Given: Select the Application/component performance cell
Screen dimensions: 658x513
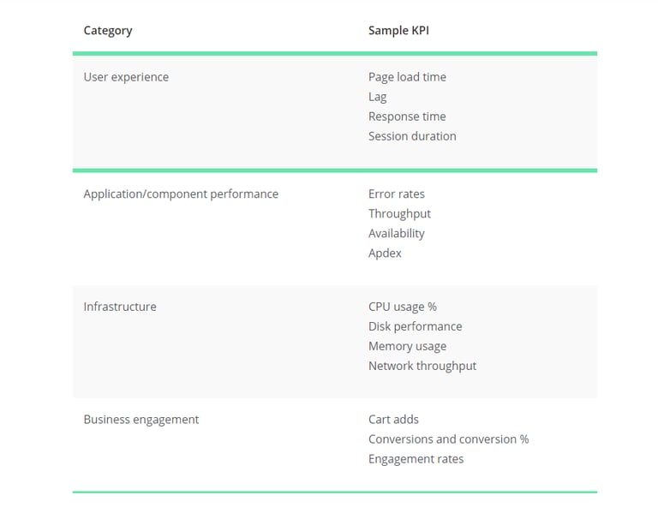Looking at the screenshot, I should tap(181, 194).
